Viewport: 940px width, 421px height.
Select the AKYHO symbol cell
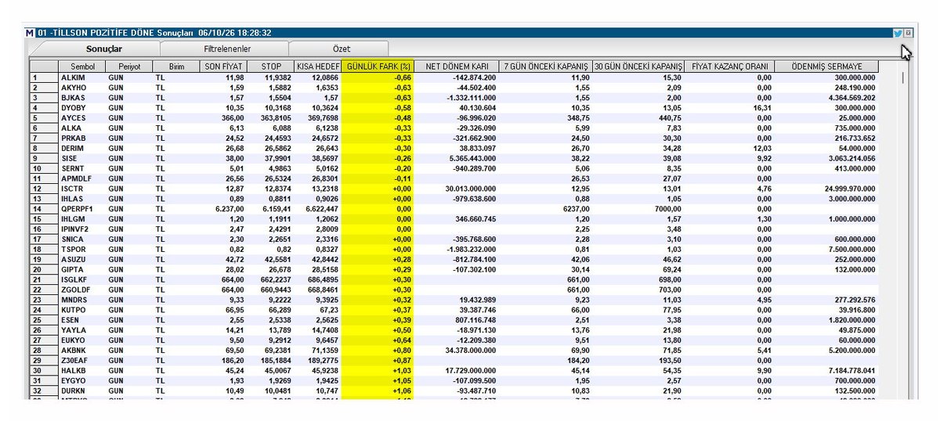coord(82,88)
